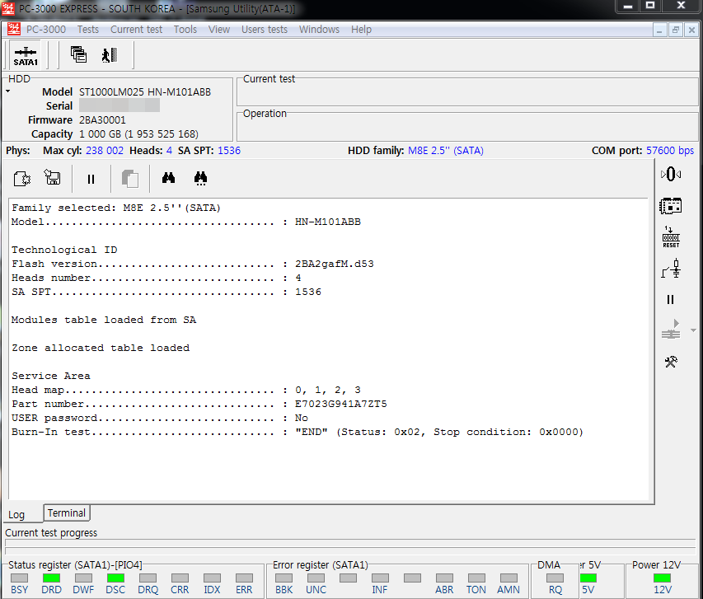Click the PC-3000 logo in menu bar

click(x=14, y=29)
